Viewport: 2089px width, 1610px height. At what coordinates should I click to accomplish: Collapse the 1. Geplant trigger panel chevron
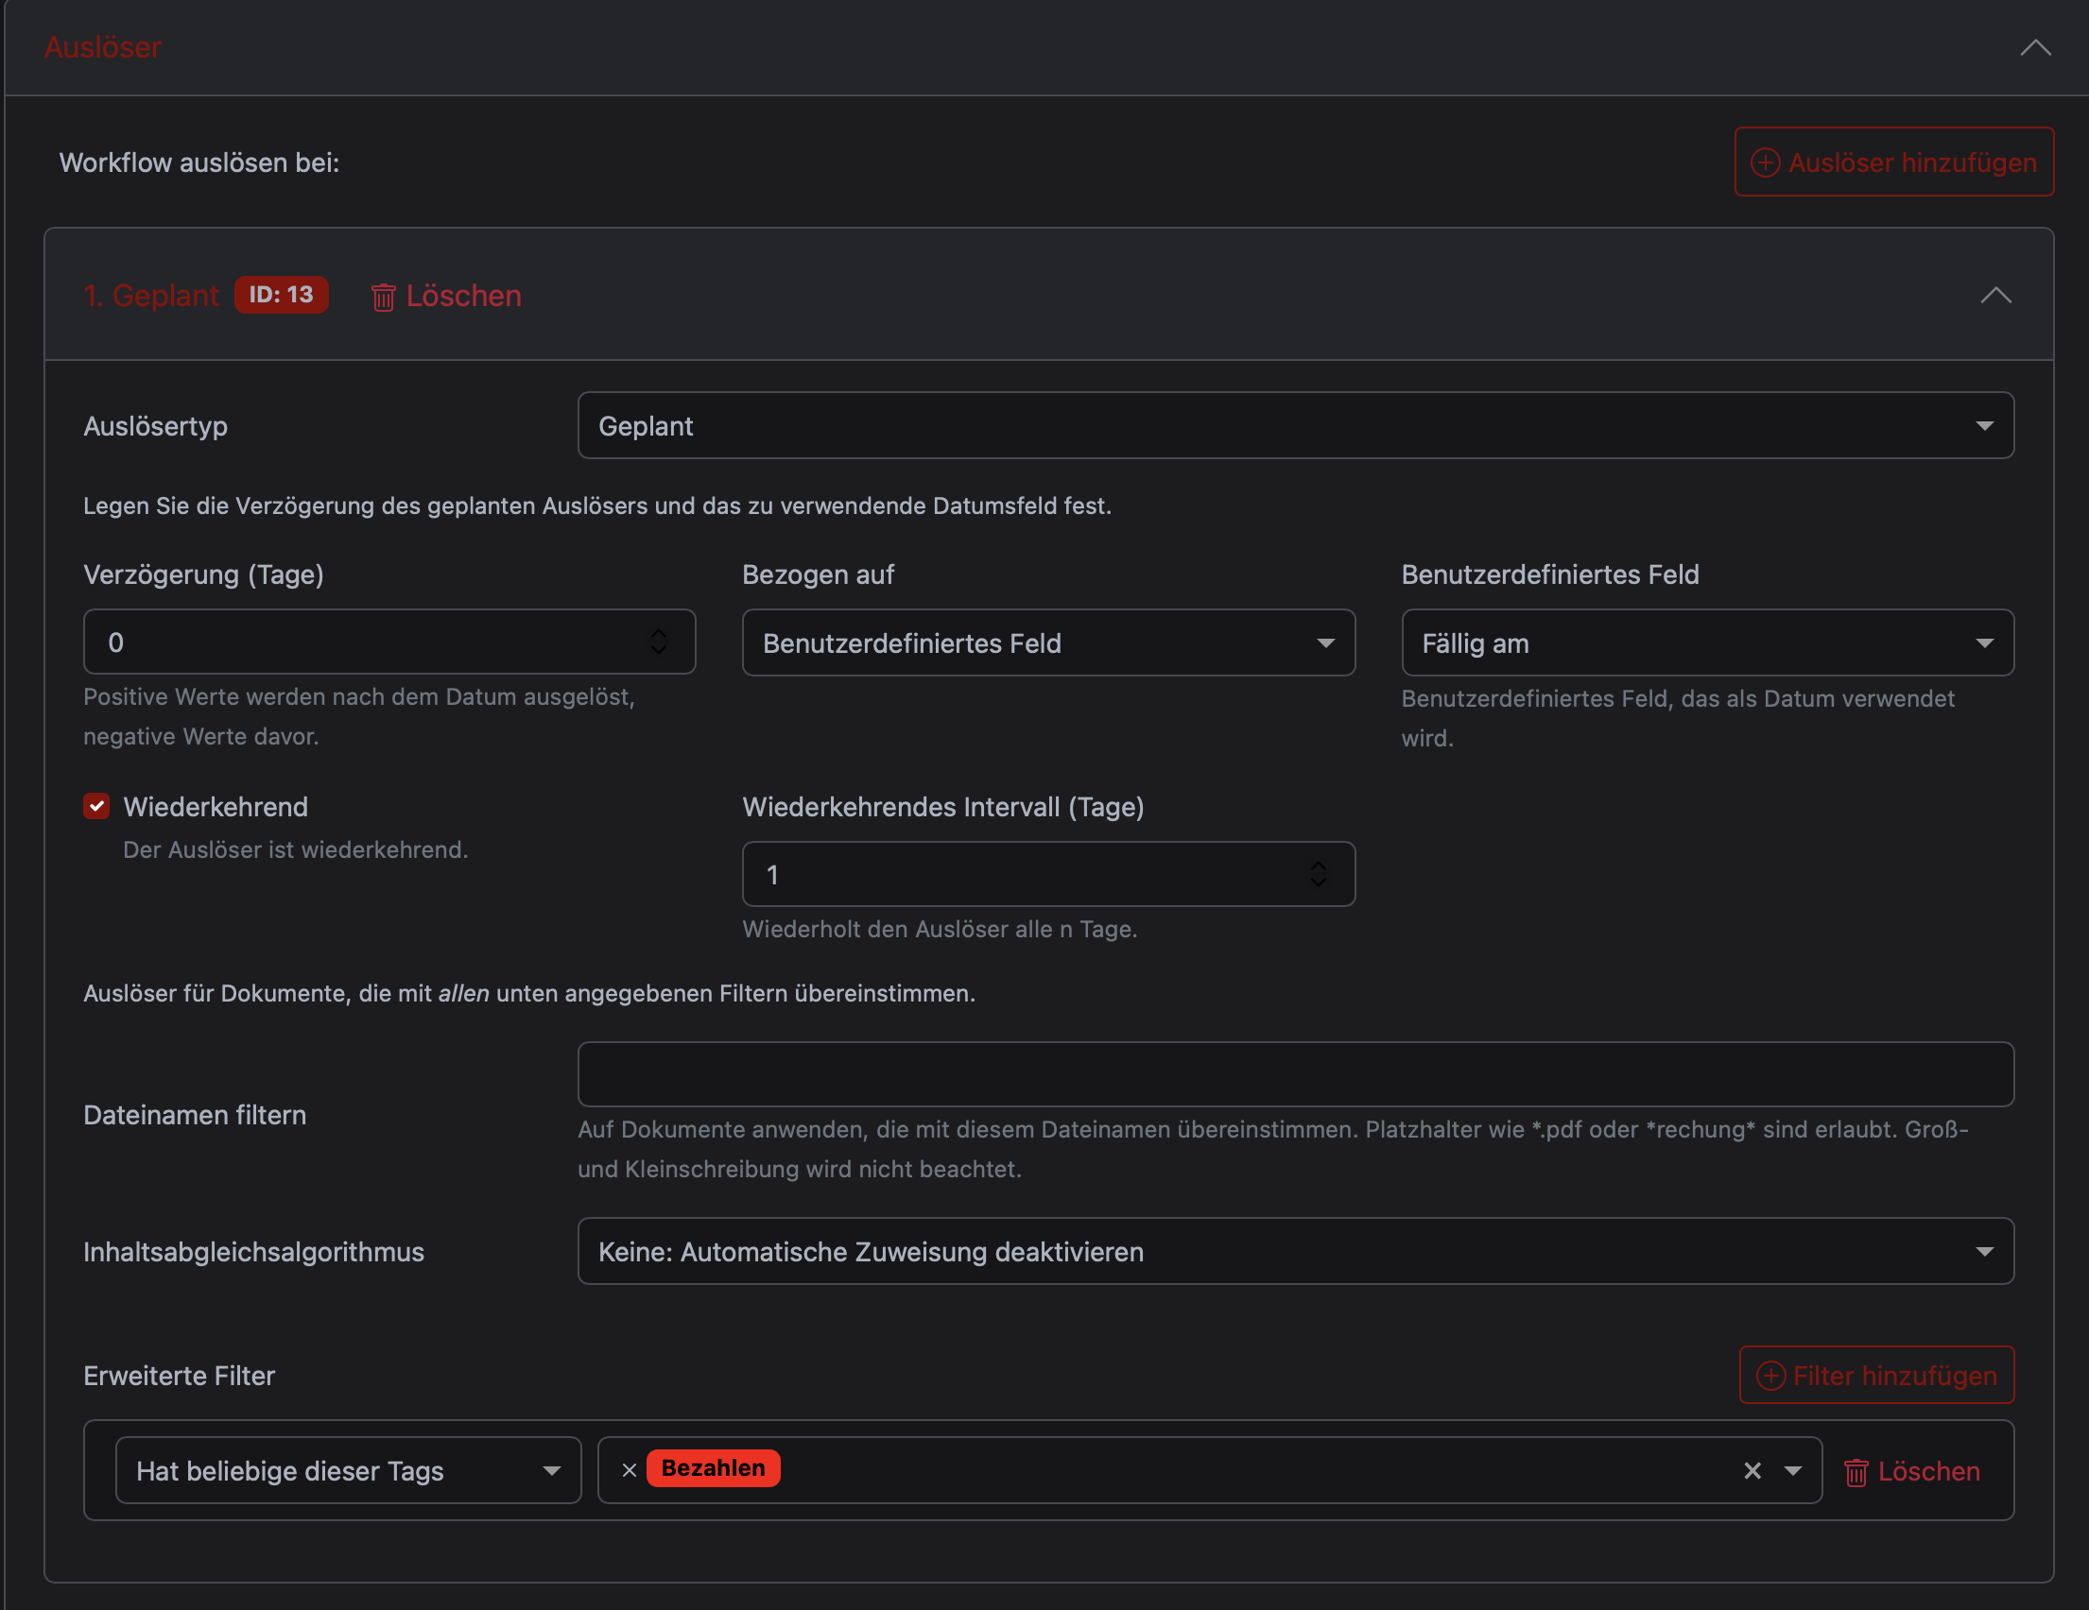pyautogui.click(x=1994, y=296)
